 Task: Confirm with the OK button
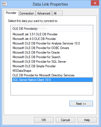44,120
